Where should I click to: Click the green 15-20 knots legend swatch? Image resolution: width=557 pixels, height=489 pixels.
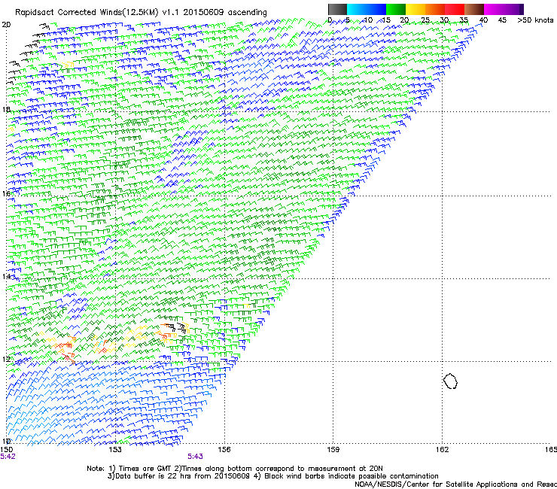(x=396, y=9)
